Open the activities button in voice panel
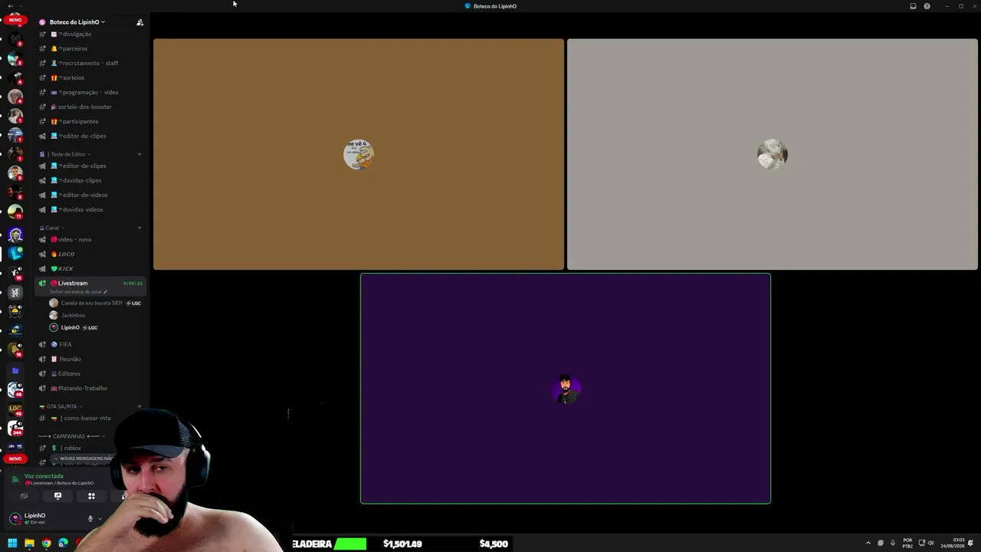The height and width of the screenshot is (552, 981). point(91,497)
